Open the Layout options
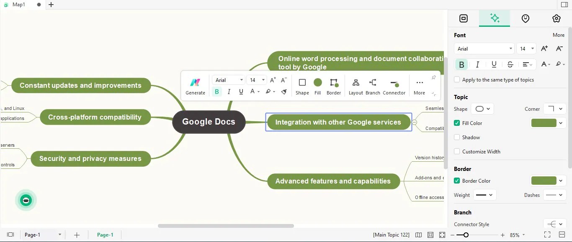This screenshot has width=572, height=242. click(356, 86)
